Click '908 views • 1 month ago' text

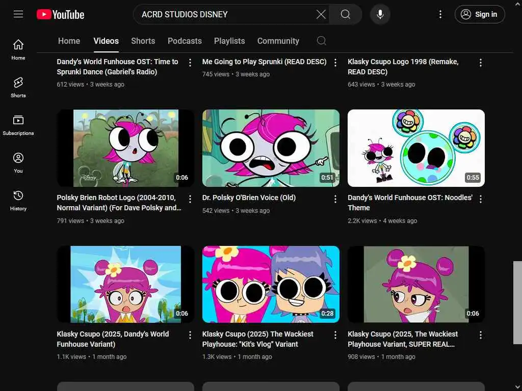tap(381, 357)
